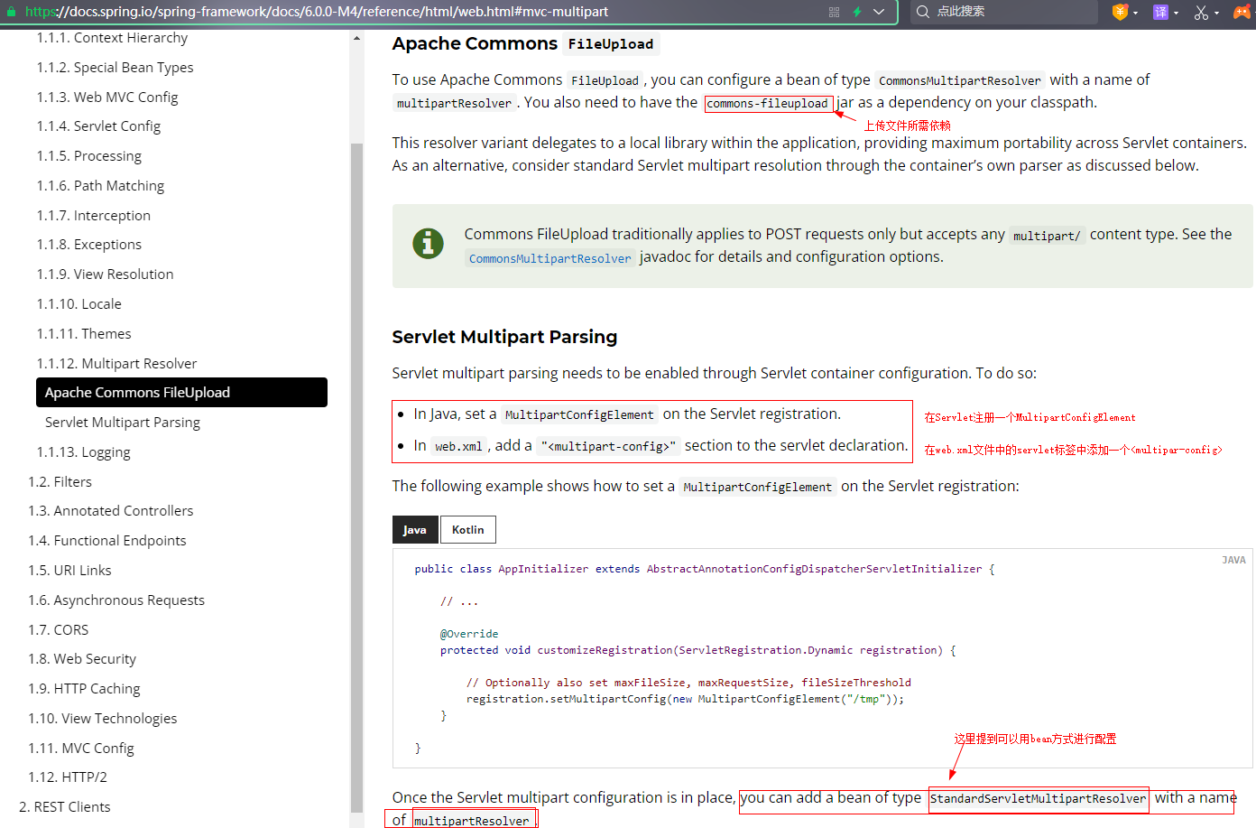Select highlighted Apache Commons FileUpload sidebar entry
This screenshot has width=1256, height=828.
pos(181,393)
